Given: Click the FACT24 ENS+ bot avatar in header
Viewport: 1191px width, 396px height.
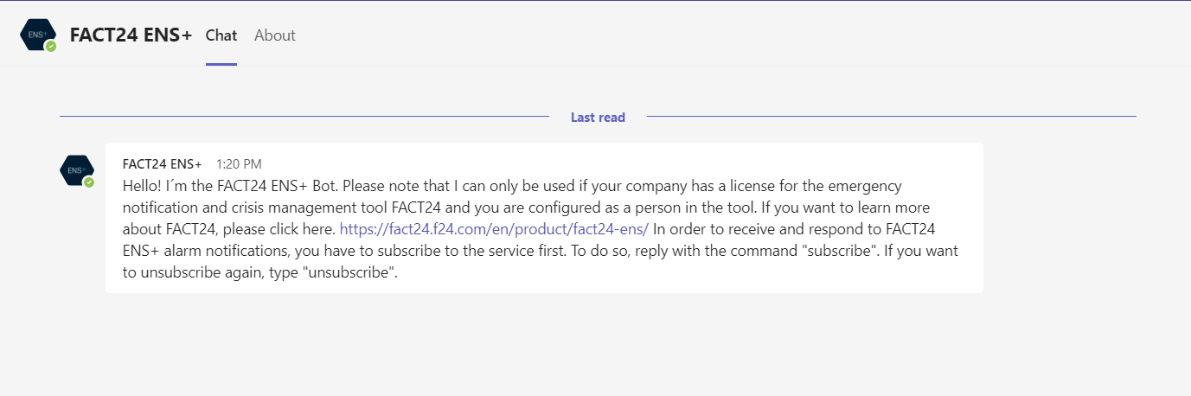Looking at the screenshot, I should click(x=36, y=35).
